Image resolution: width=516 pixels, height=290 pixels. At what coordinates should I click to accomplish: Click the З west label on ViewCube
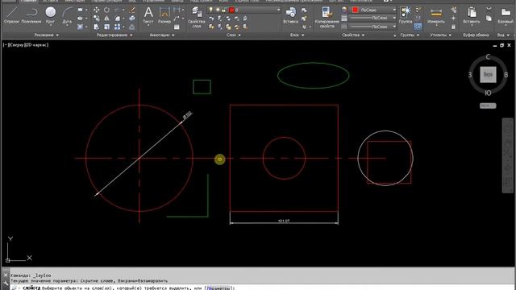[470, 75]
